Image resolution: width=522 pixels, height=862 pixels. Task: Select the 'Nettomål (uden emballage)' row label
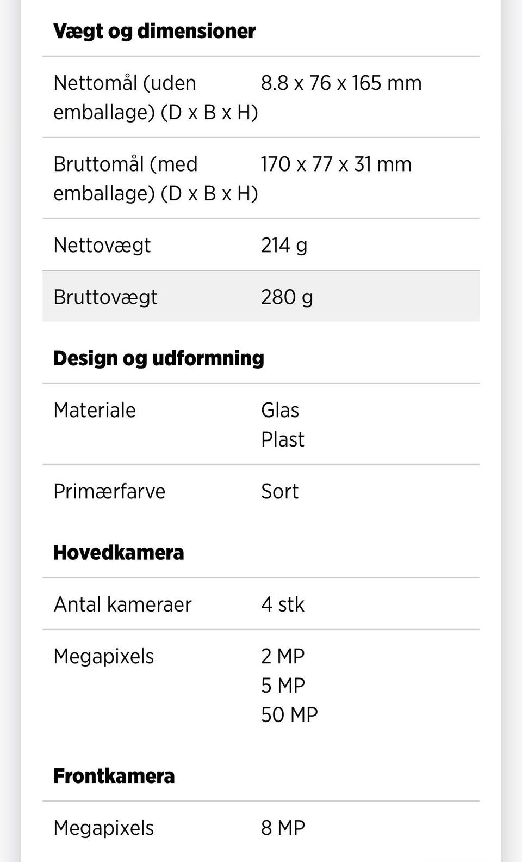point(155,97)
